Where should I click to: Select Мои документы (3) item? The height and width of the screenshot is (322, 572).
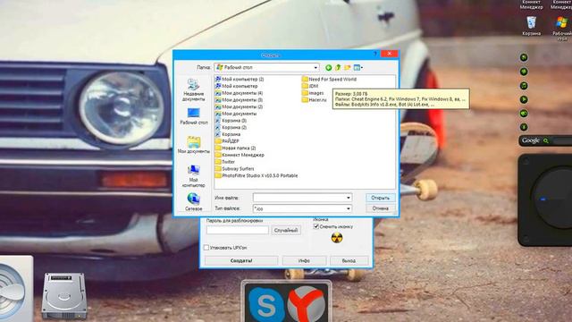[x=239, y=100]
